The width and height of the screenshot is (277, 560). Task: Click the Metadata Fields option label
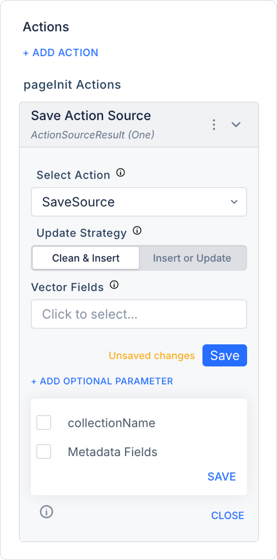click(x=112, y=452)
